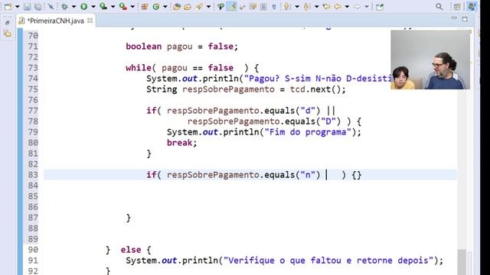Click the disabled Forward navigation arrow
The width and height of the screenshot is (490, 275).
click(x=357, y=7)
